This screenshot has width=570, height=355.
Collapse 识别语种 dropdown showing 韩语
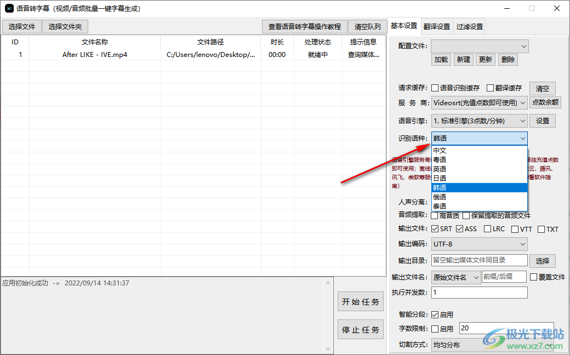coord(480,139)
